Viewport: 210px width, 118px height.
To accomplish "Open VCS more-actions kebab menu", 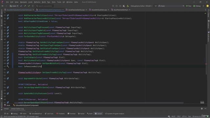I will (33, 6).
